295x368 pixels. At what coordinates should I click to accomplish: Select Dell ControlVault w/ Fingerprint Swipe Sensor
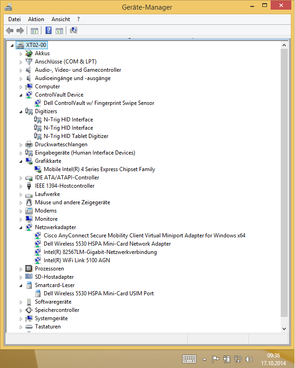[99, 103]
